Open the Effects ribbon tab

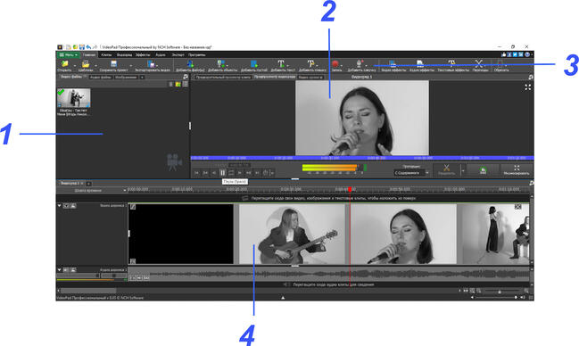click(143, 54)
